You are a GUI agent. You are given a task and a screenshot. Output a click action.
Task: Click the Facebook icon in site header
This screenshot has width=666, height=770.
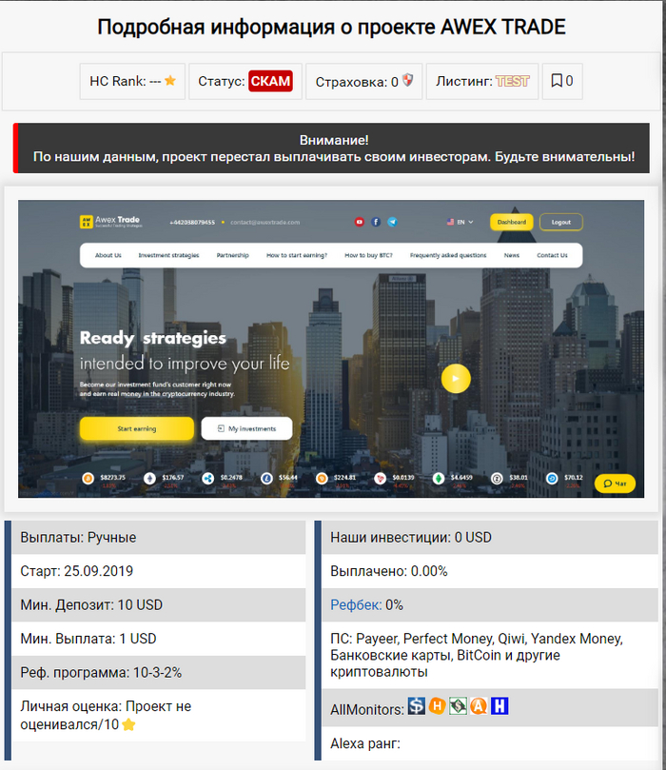[x=376, y=222]
